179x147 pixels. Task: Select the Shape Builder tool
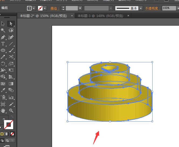3,77
